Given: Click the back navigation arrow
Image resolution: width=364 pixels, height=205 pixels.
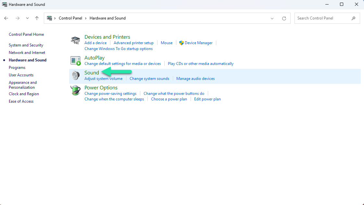Looking at the screenshot, I should point(6,18).
